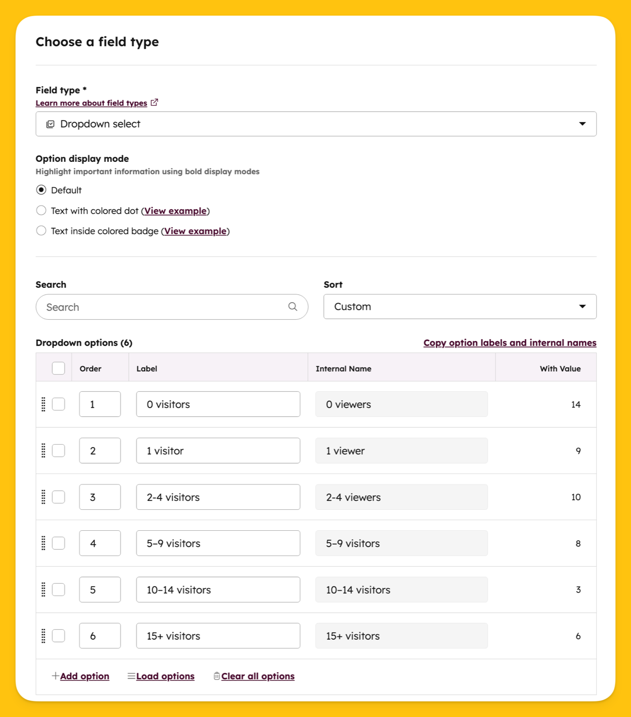Click the plus icon next to Add option
Viewport: 631px width, 717px height.
[x=56, y=676]
